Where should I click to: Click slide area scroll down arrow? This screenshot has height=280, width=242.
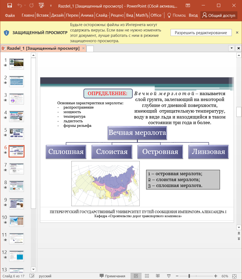click(x=239, y=227)
